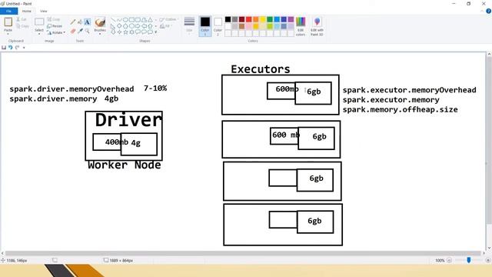Click 'spark.executor.memory' text on canvas
The width and height of the screenshot is (492, 277).
[391, 100]
